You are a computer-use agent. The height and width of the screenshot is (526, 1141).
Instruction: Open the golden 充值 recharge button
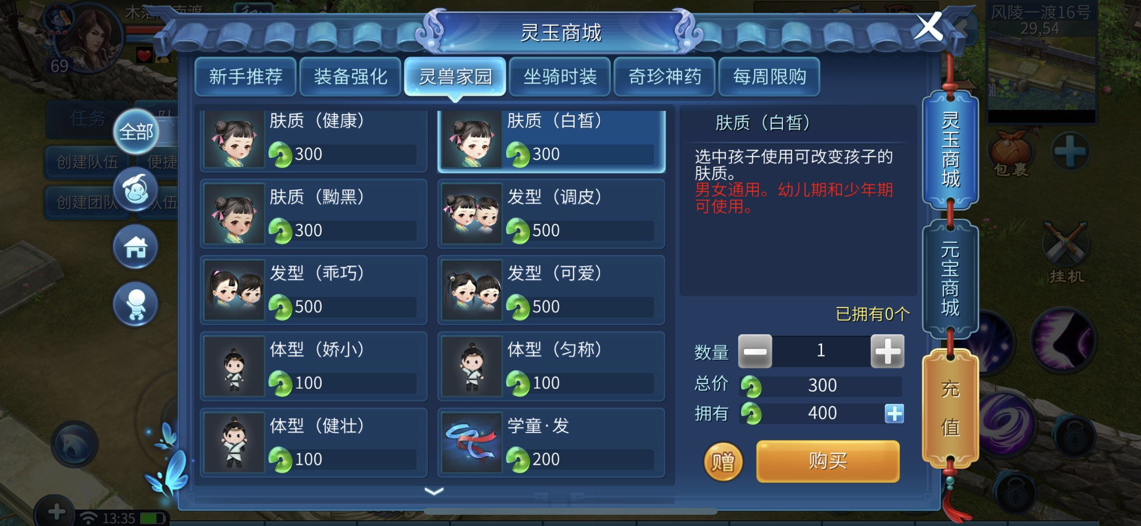click(950, 407)
